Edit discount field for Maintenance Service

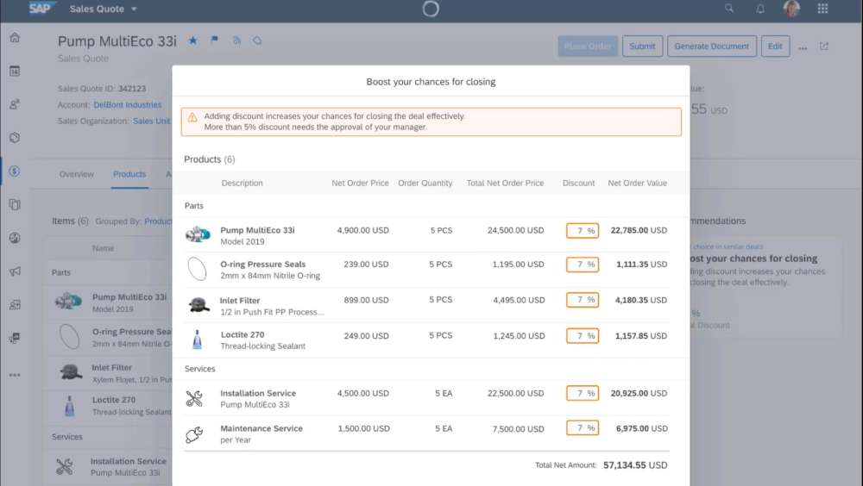click(583, 427)
